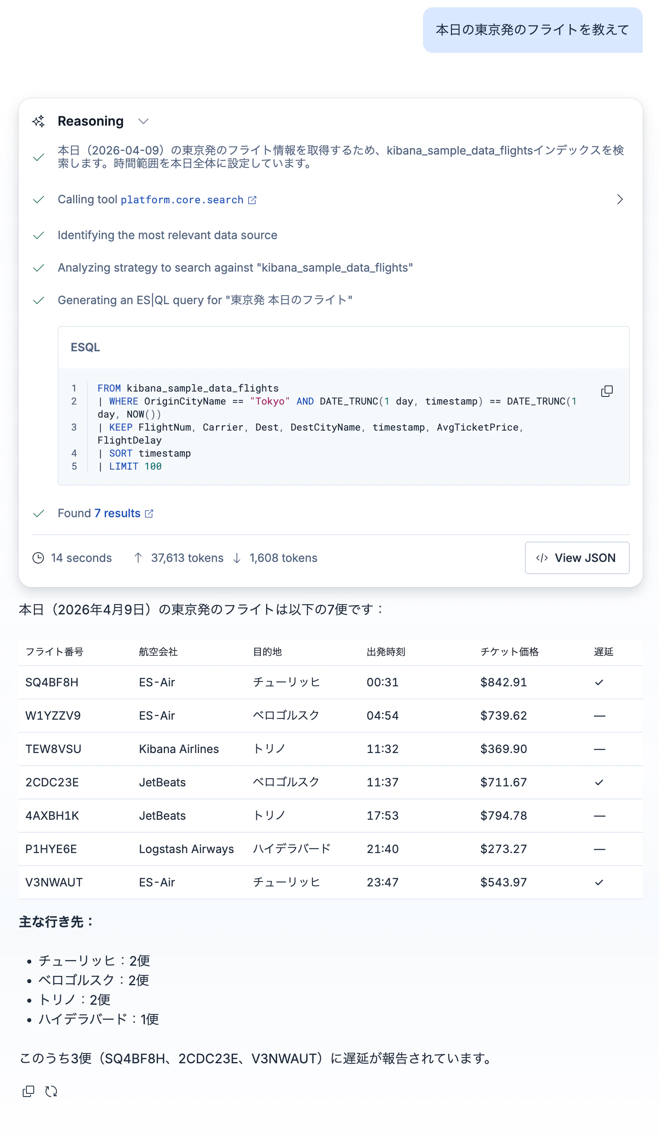Copy the assistant response at the bottom
Viewport: 659px width, 1145px height.
28,1092
